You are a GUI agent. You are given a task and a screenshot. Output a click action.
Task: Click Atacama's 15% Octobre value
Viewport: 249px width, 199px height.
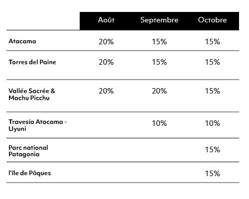click(x=212, y=42)
